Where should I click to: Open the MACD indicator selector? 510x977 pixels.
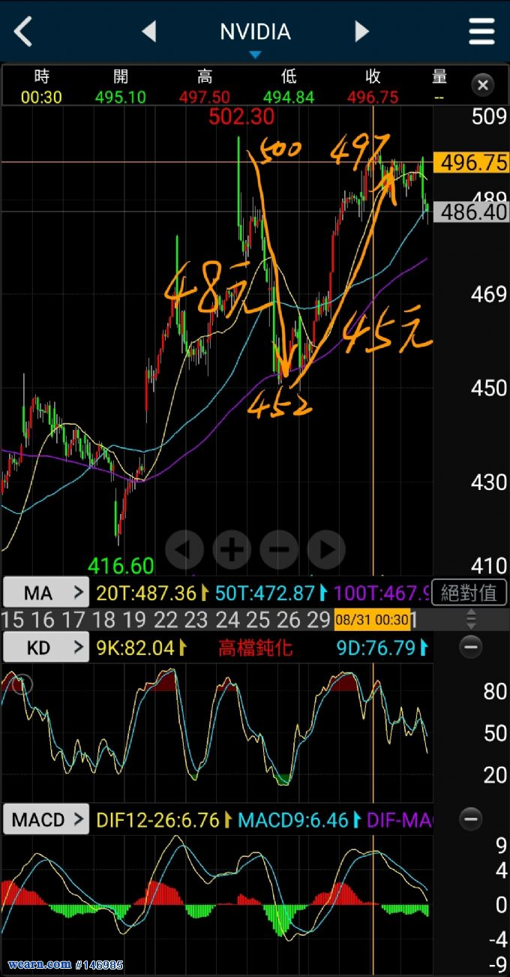coord(46,819)
